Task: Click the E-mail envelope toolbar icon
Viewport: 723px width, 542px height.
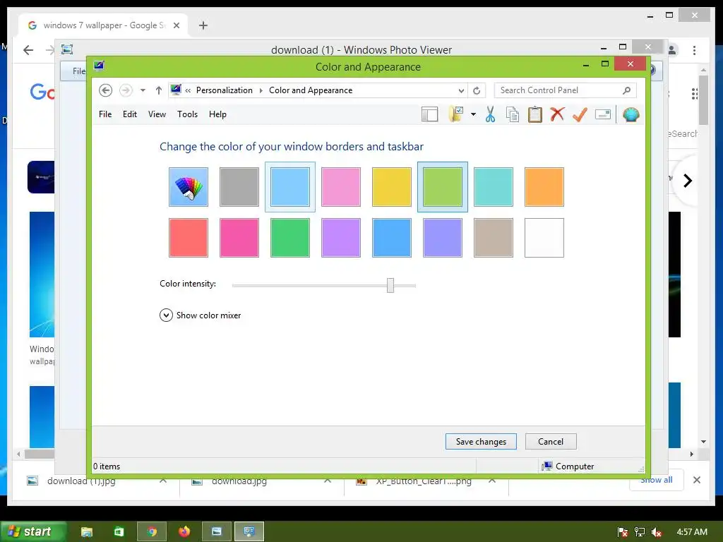Action: pos(603,114)
